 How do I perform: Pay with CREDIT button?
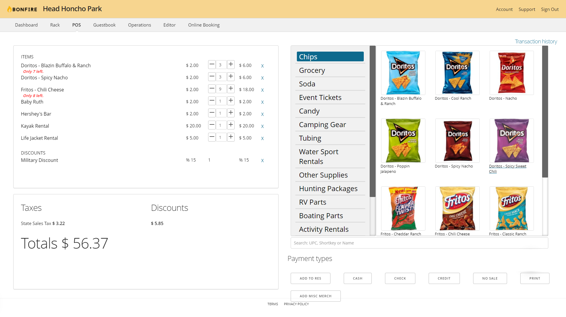pos(444,278)
